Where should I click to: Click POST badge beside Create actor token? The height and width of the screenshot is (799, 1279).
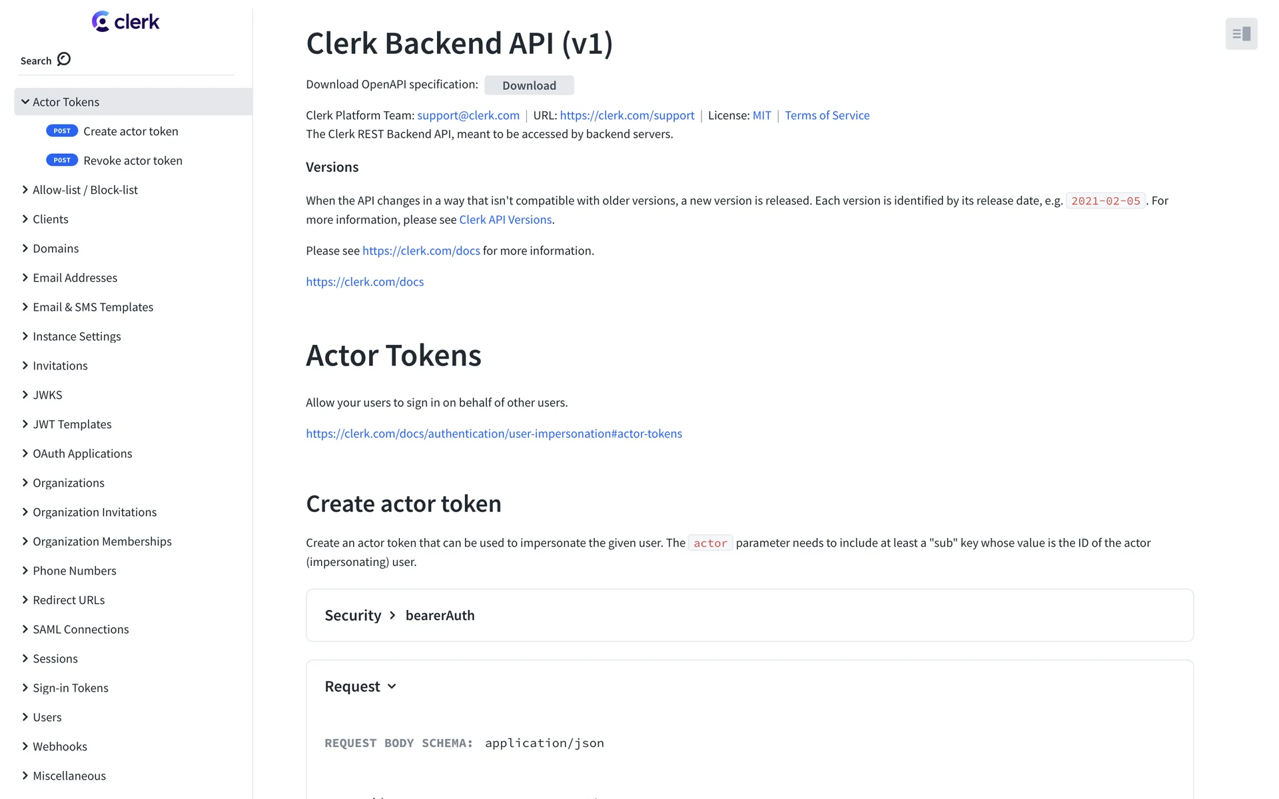pos(62,131)
